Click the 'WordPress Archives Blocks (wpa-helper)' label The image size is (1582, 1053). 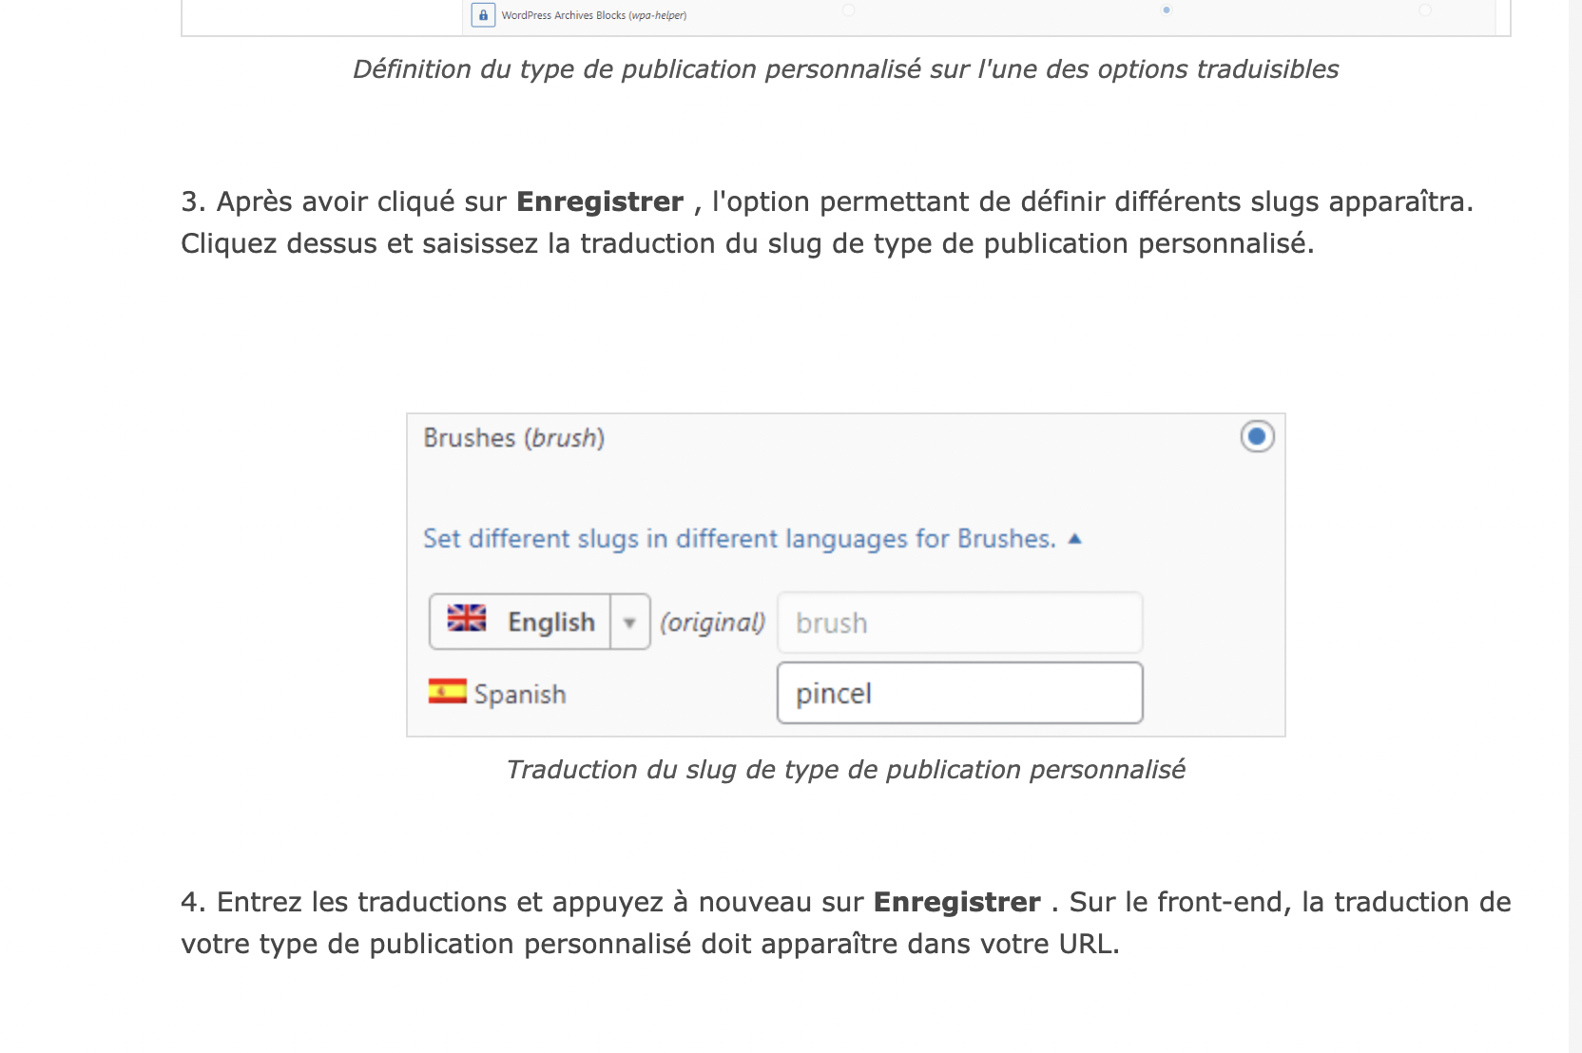tap(593, 15)
